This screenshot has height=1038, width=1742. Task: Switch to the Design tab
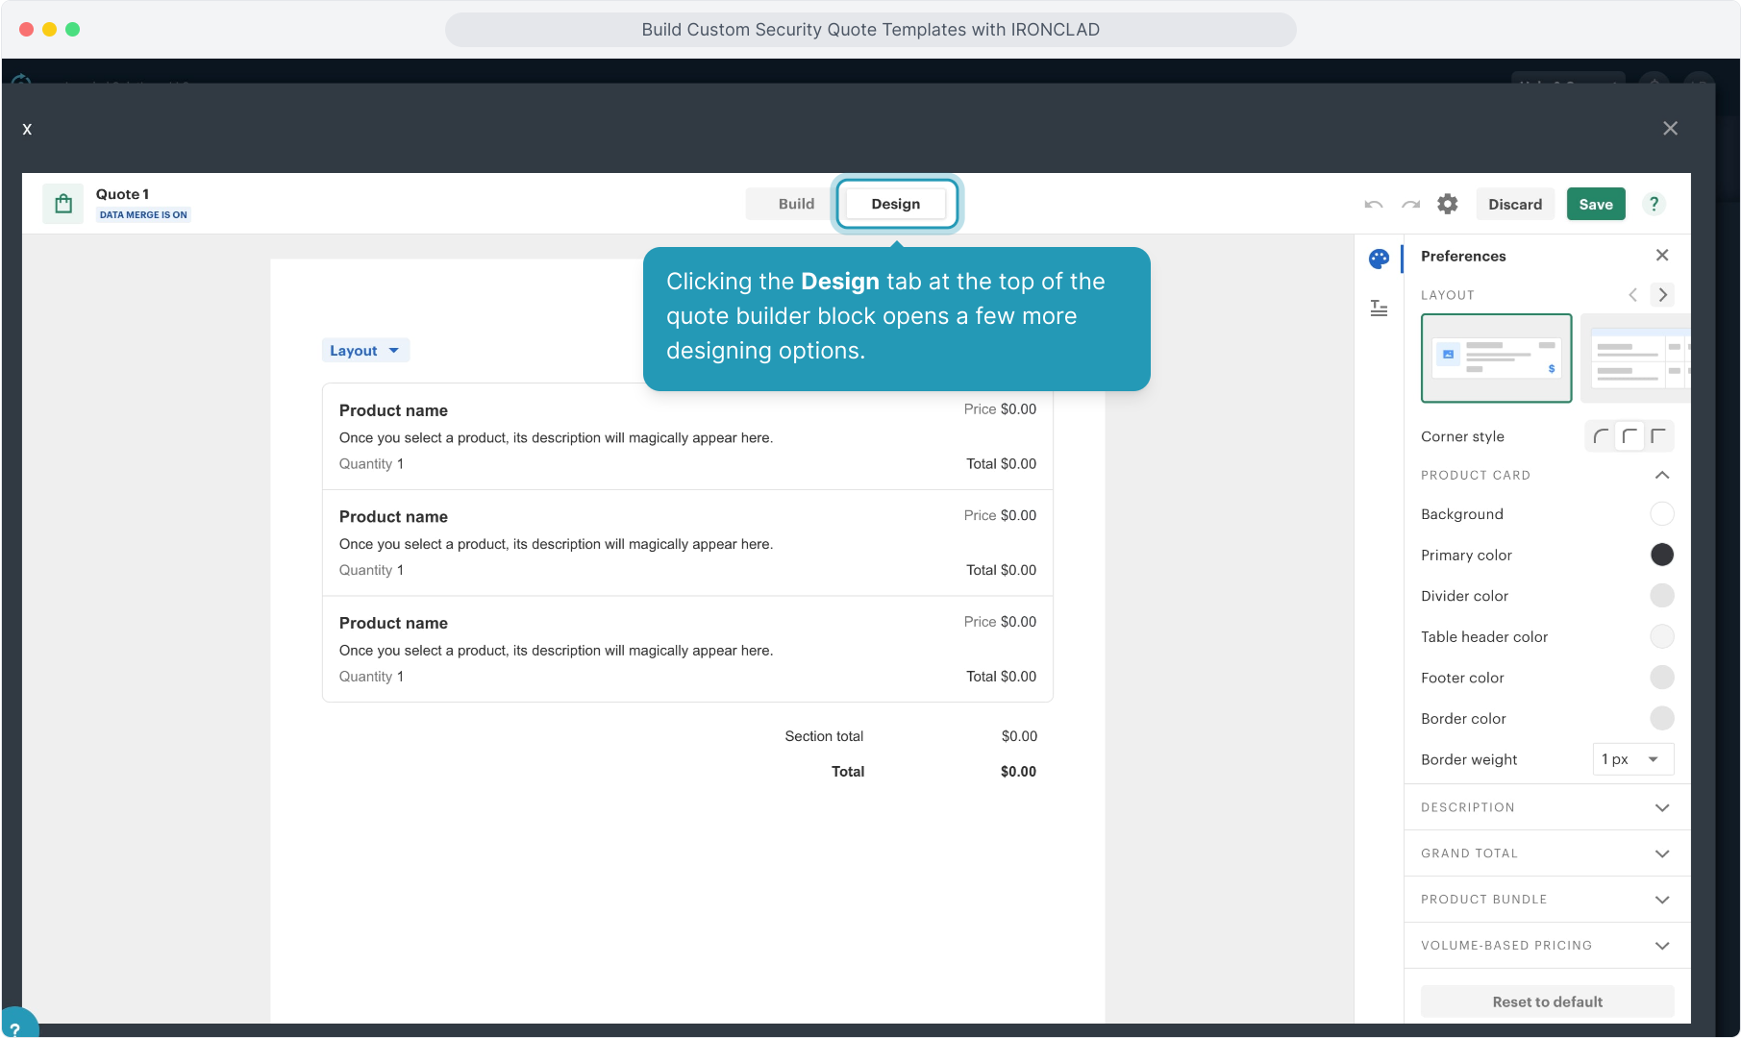click(895, 204)
